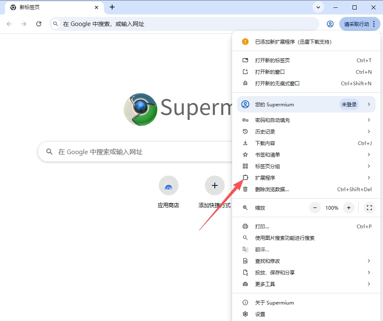The image size is (383, 321).
Task: Click the magnifier icon beside 缩放
Action: pos(245,208)
